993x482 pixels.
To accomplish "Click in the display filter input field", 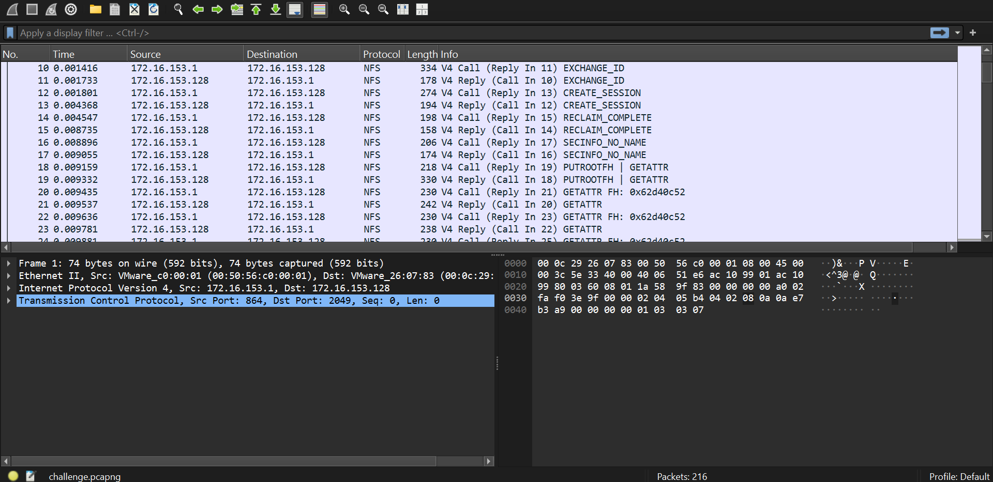I will pos(465,33).
